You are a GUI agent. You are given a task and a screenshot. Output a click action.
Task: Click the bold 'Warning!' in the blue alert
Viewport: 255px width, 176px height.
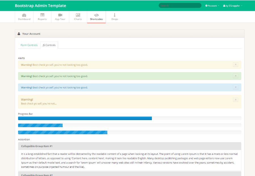coord(27,87)
